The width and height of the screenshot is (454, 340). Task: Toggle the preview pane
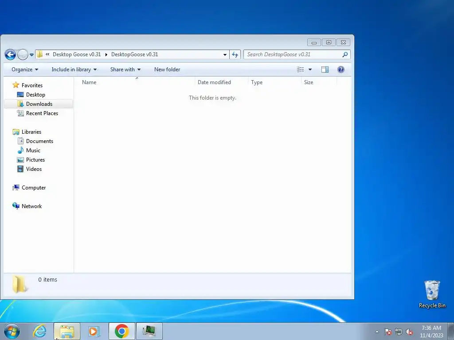coord(325,70)
